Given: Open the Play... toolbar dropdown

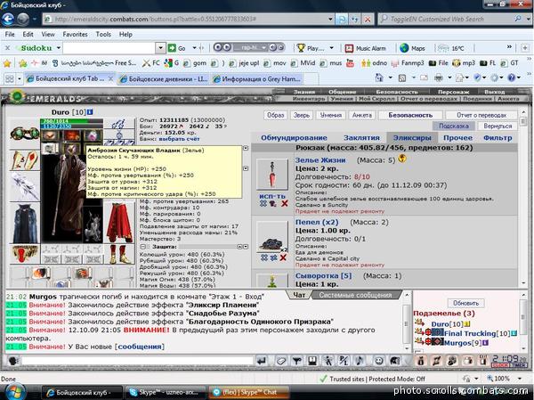Looking at the screenshot, I should coord(331,48).
